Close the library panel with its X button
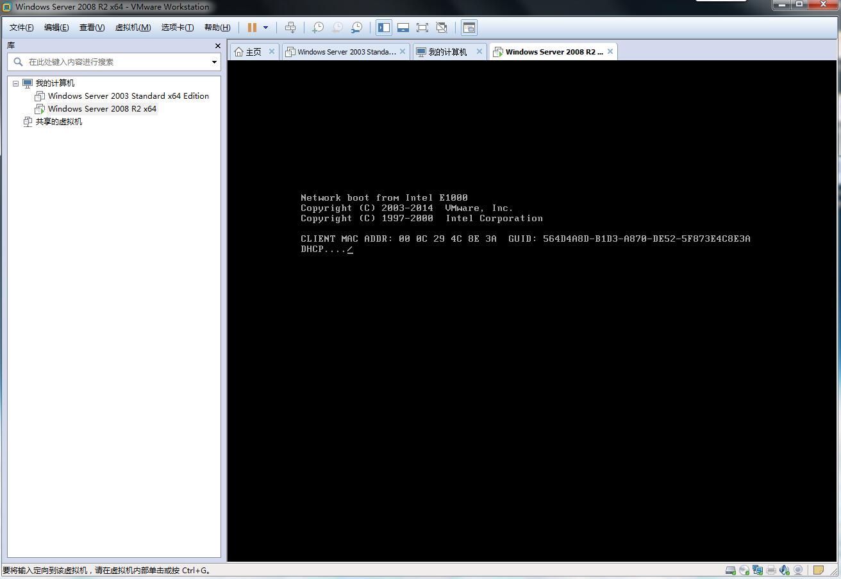 point(217,46)
